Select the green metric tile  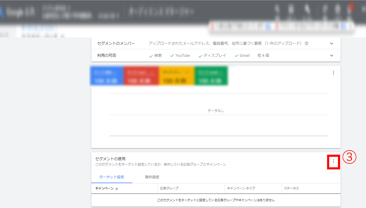tap(211, 76)
